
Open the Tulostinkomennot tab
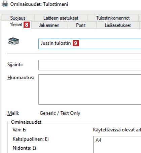113,18
